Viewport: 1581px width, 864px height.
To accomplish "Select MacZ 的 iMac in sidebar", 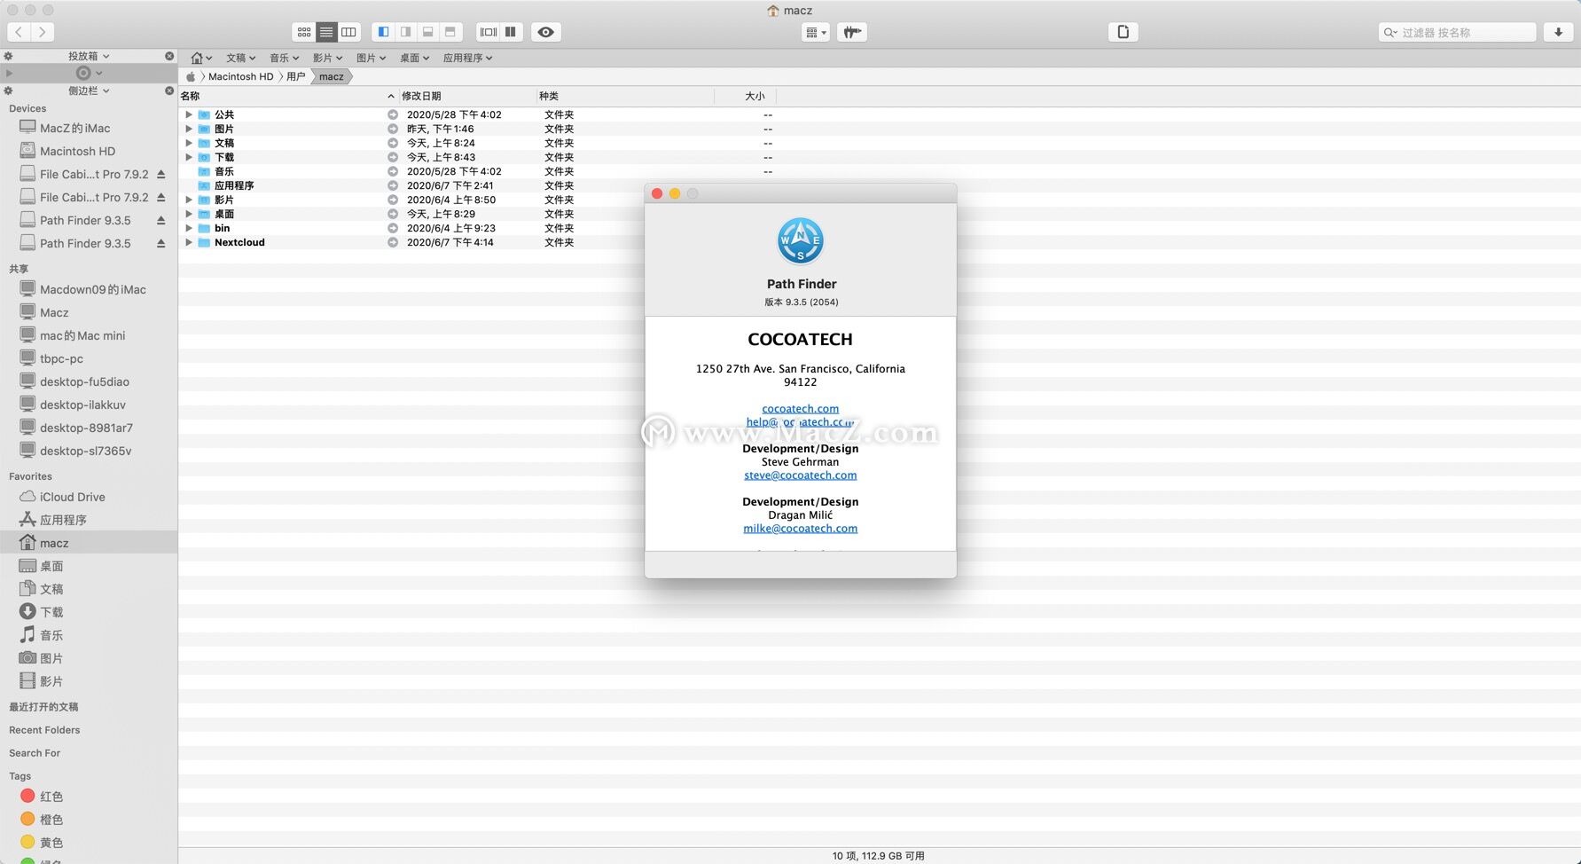I will (89, 128).
